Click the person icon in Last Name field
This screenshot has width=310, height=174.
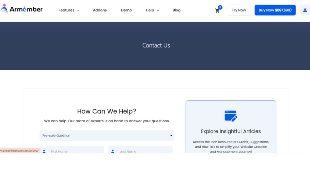pos(113,151)
